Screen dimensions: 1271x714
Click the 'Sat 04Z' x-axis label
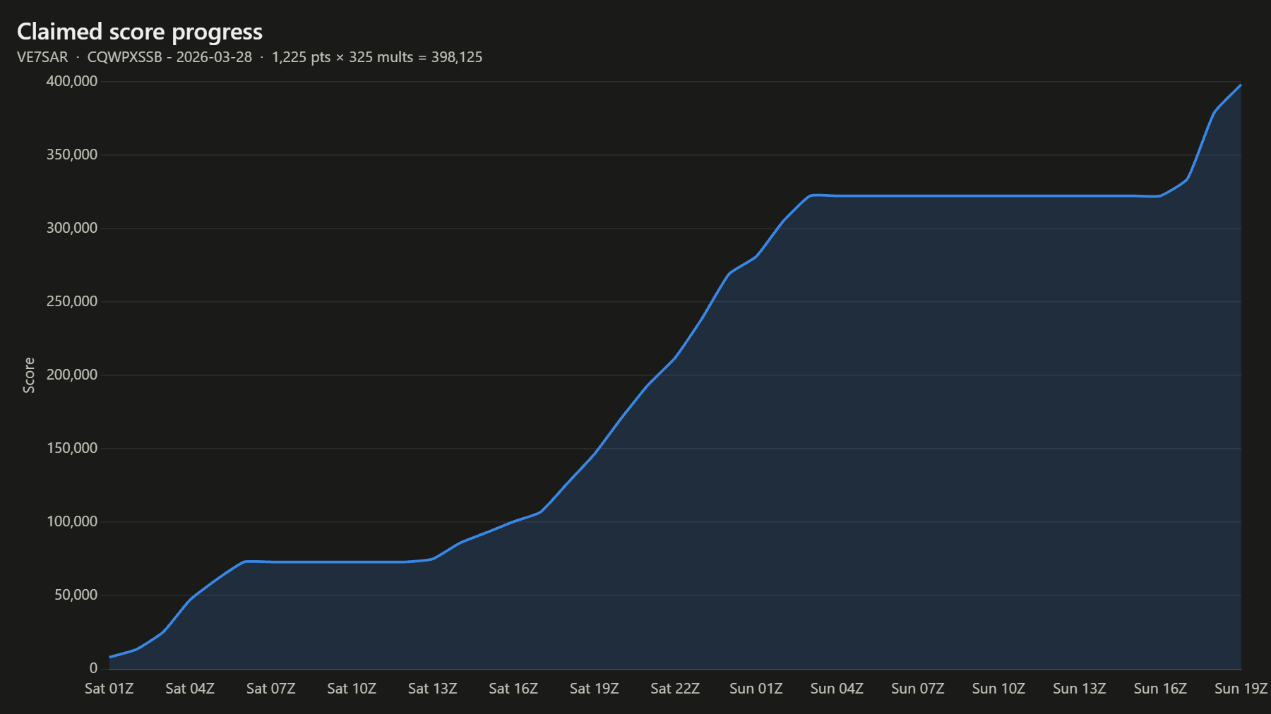pyautogui.click(x=190, y=689)
